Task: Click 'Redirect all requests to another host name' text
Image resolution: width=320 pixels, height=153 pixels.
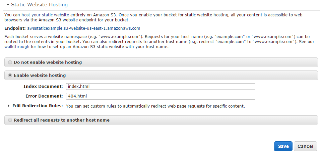Action: (x=62, y=120)
